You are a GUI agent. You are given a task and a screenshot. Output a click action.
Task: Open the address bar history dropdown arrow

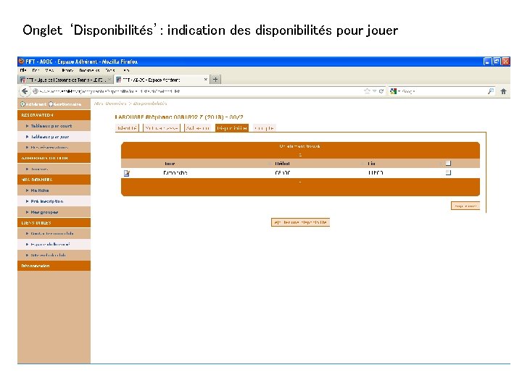375,91
